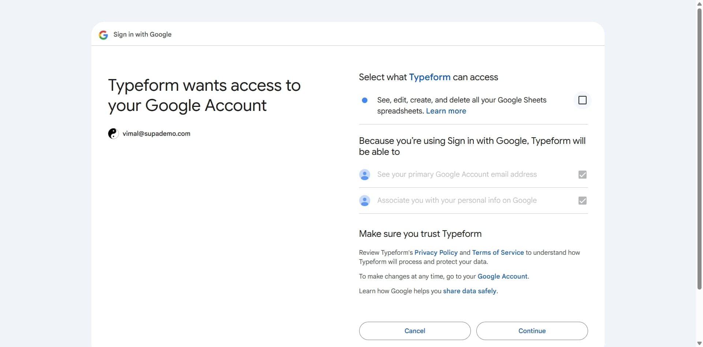Open the share data safely link
703x347 pixels.
pos(469,291)
